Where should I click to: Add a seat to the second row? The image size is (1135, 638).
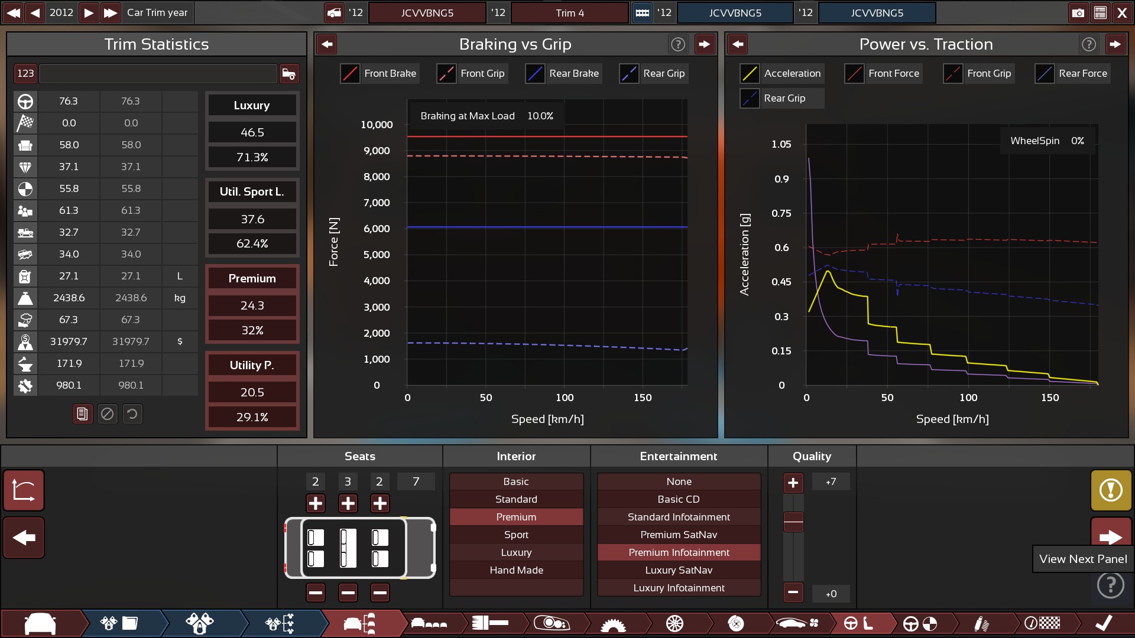(348, 503)
